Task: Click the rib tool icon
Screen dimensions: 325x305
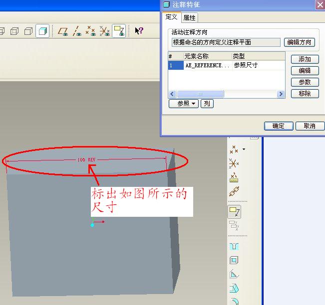Action: pos(234,274)
